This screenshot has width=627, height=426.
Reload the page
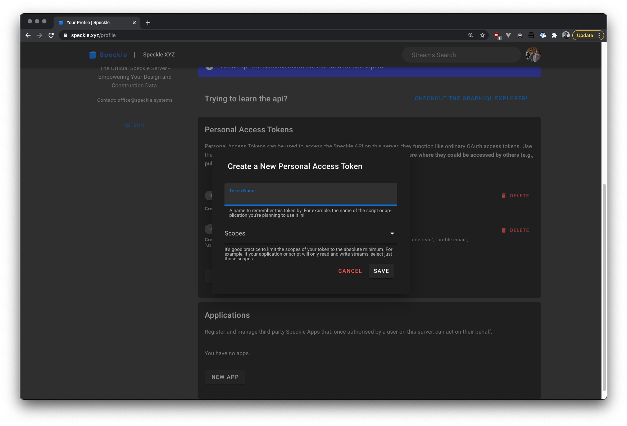pos(51,35)
